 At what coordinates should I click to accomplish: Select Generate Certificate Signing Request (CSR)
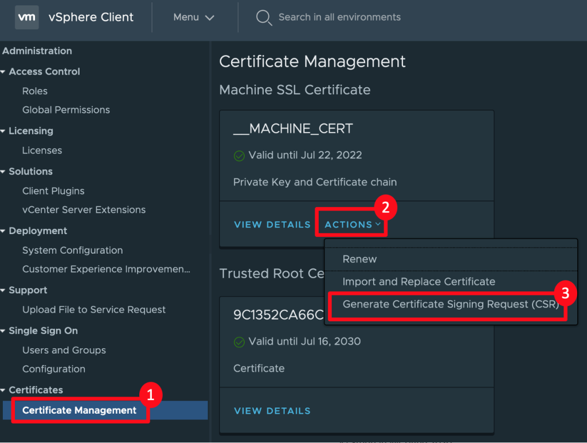click(x=450, y=305)
